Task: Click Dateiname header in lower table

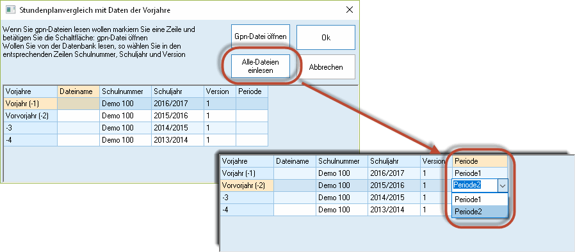Action: tap(295, 161)
